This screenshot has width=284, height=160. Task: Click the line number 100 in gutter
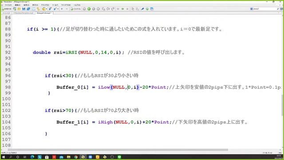click(6, 99)
